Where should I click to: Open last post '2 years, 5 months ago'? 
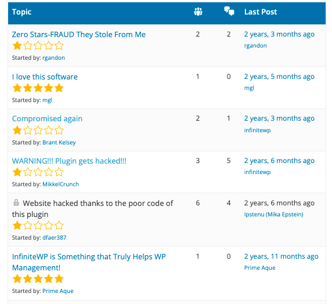[279, 77]
